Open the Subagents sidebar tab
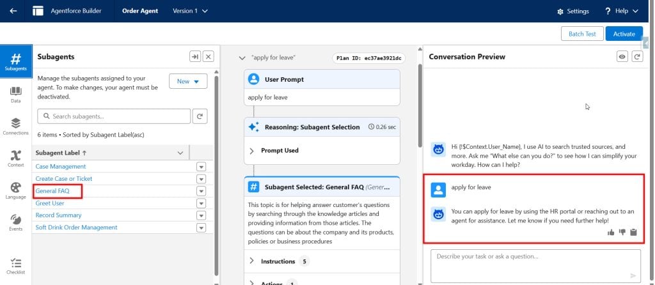 [x=16, y=62]
